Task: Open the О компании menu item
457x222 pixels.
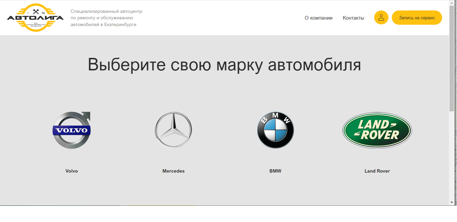Action: 318,18
